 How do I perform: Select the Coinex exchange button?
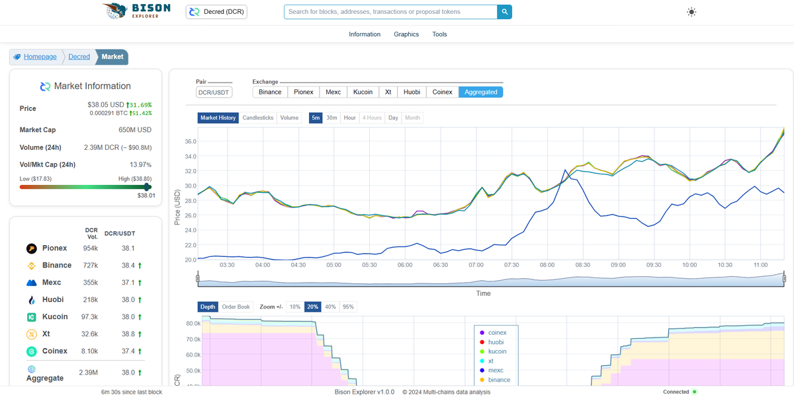443,92
